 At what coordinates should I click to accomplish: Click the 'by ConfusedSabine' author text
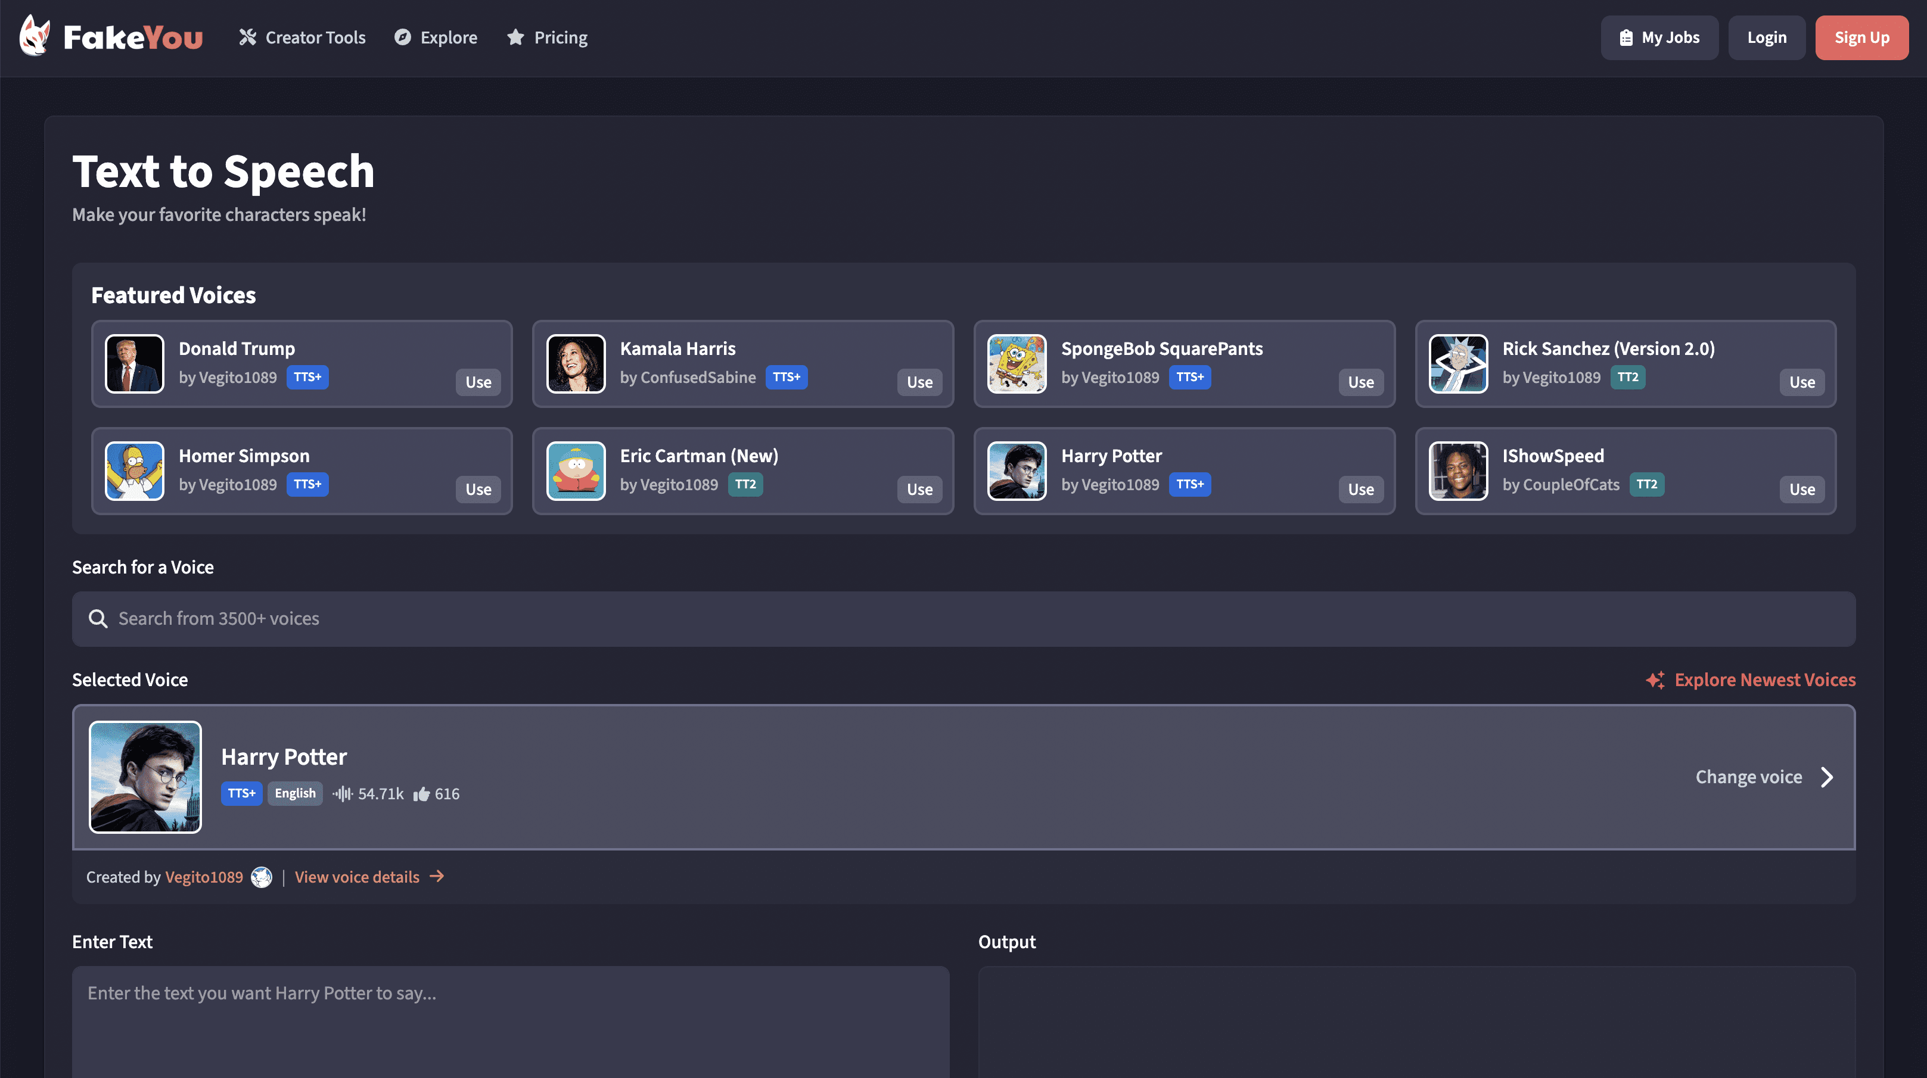(688, 378)
